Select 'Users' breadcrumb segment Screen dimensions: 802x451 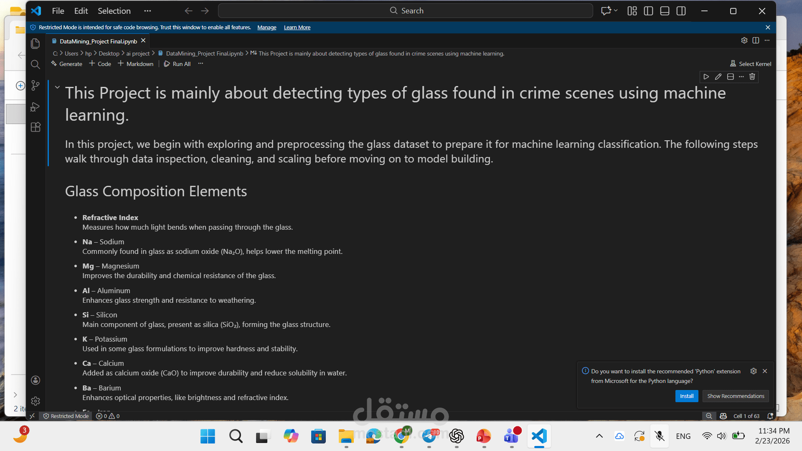[x=71, y=53]
